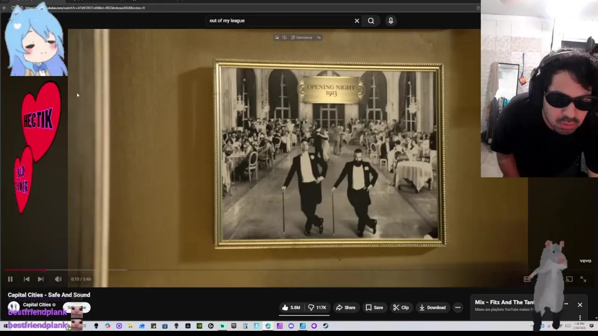The width and height of the screenshot is (598, 336).
Task: Create a Clip of the video
Action: [x=401, y=308]
